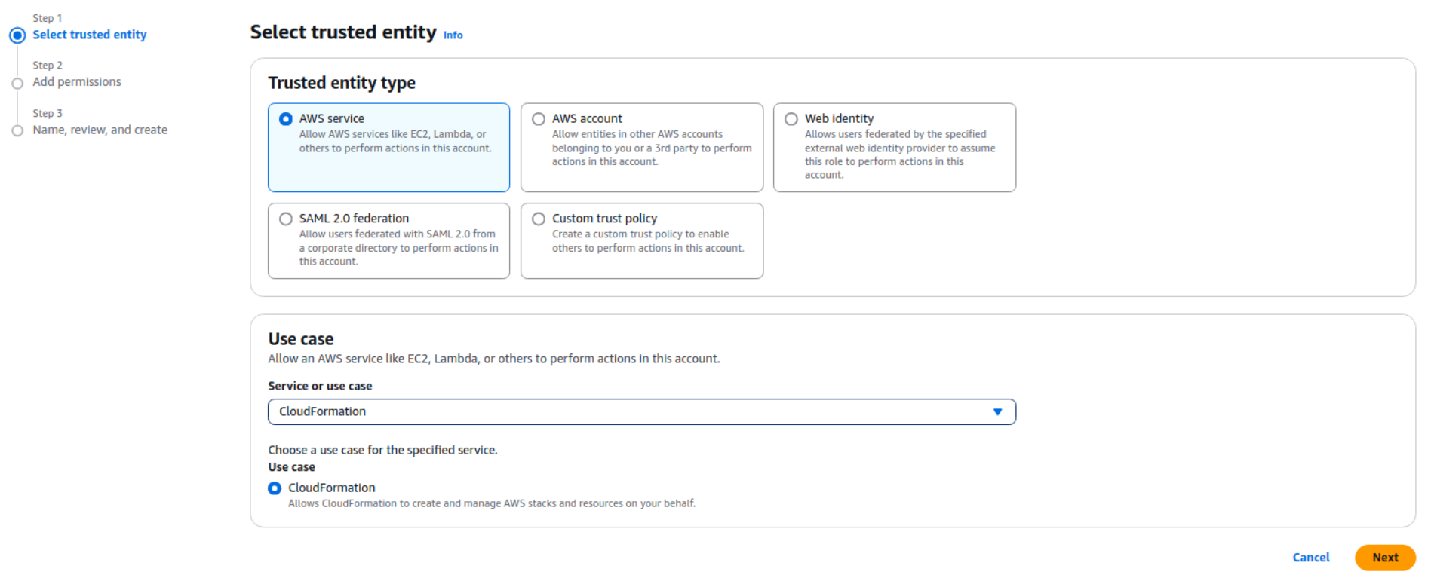
Task: Click the CloudFormation use case description text
Action: point(491,503)
